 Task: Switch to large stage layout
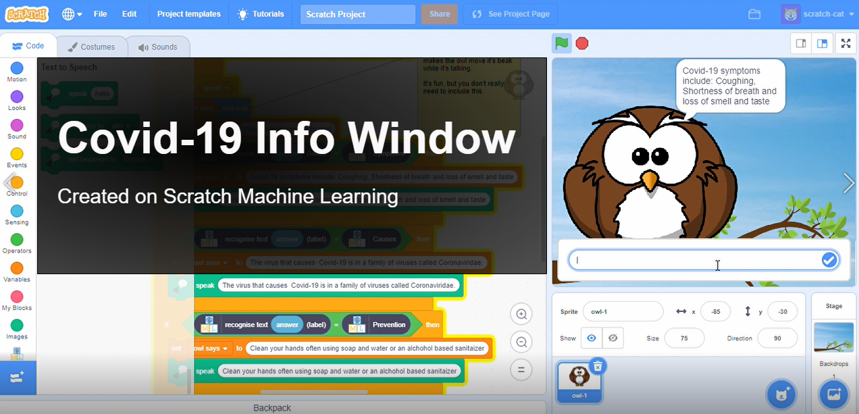(822, 43)
